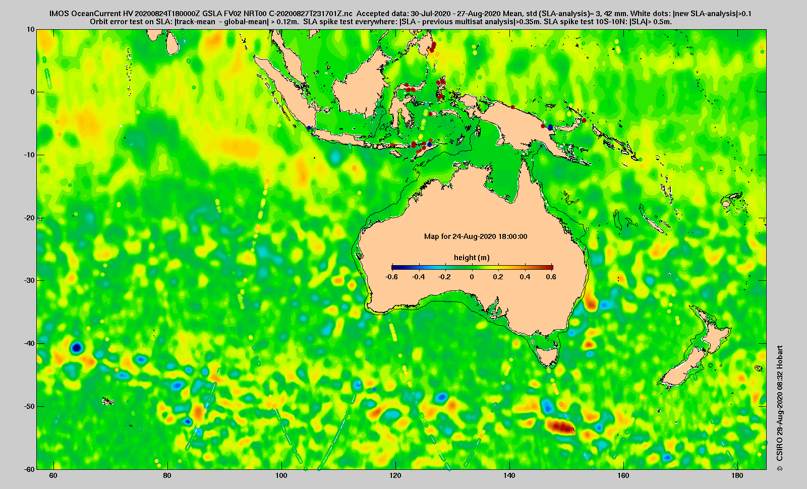
Task: Select the 0.2 colorbar tick label
Action: [x=499, y=277]
